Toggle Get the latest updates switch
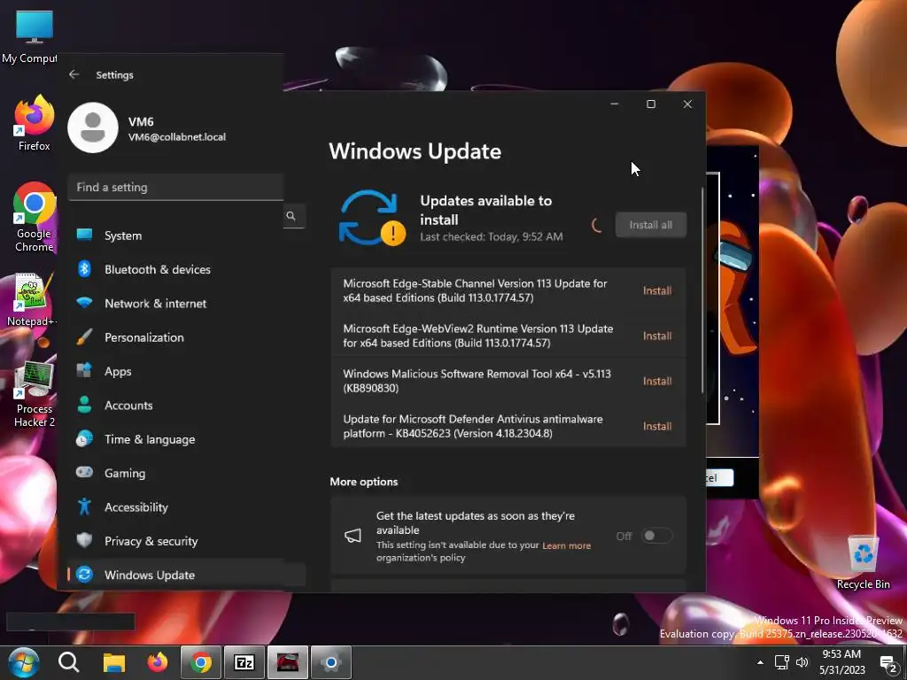The height and width of the screenshot is (680, 907). 657,536
